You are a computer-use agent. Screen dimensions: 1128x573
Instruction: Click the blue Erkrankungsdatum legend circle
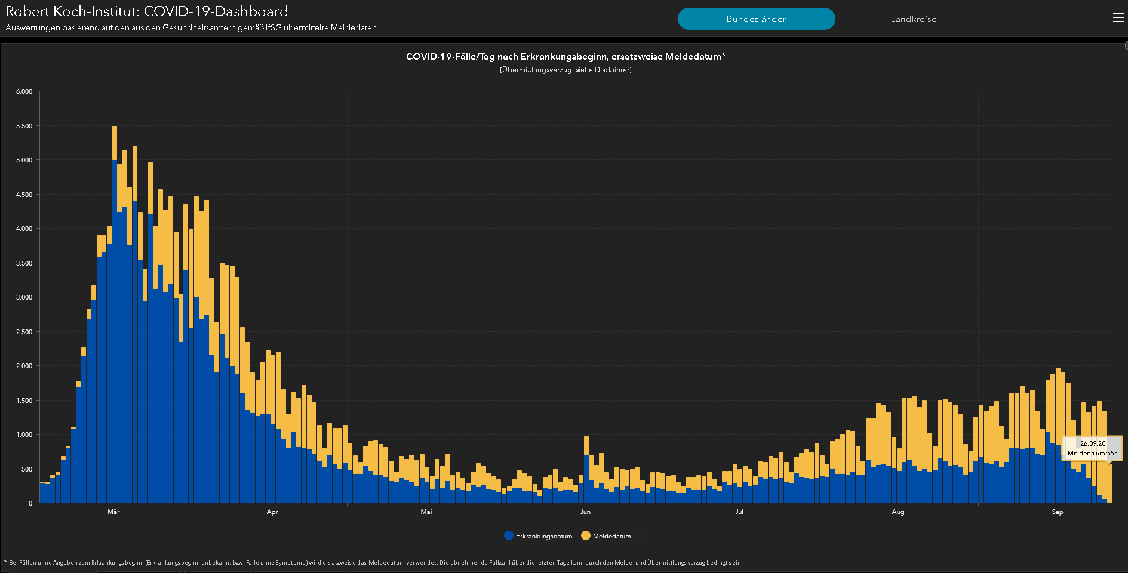tap(509, 535)
